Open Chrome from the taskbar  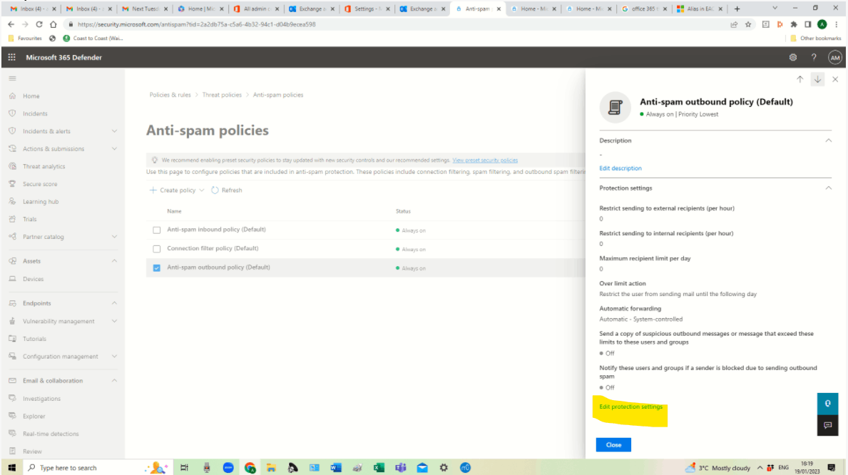coord(250,467)
